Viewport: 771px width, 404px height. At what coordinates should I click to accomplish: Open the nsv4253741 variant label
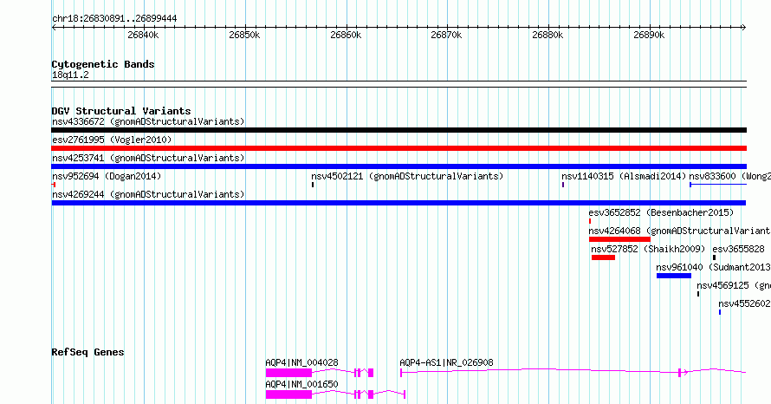[x=148, y=158]
